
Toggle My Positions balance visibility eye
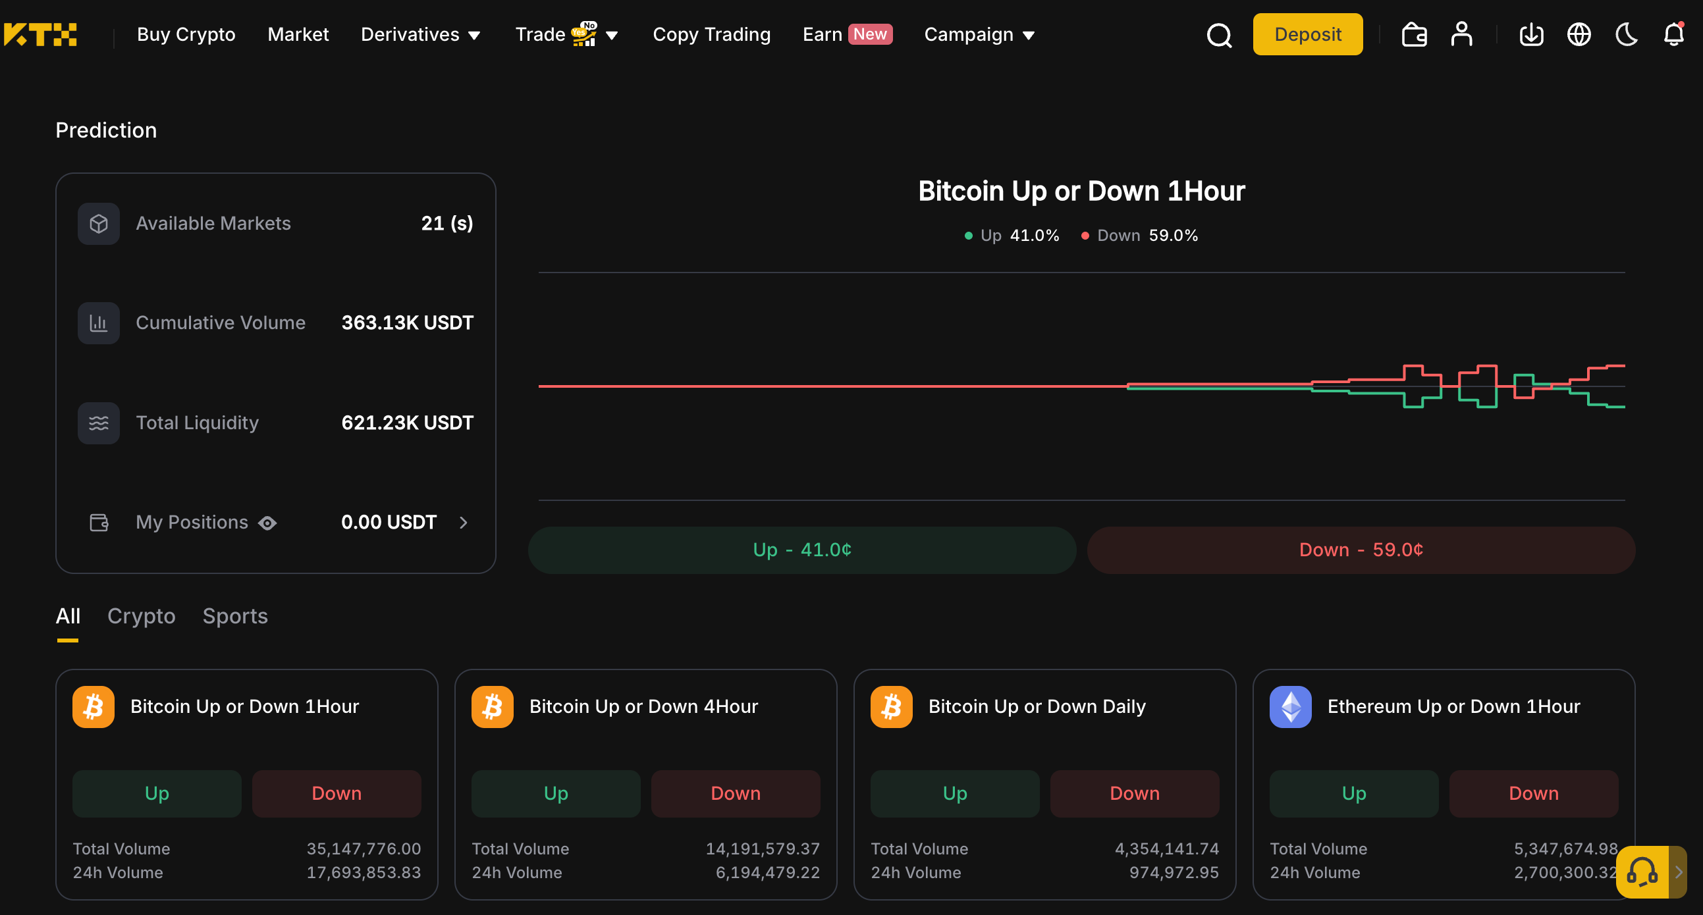pyautogui.click(x=267, y=523)
